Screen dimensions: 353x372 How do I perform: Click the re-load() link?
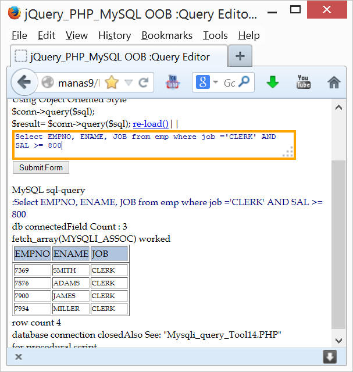point(151,123)
